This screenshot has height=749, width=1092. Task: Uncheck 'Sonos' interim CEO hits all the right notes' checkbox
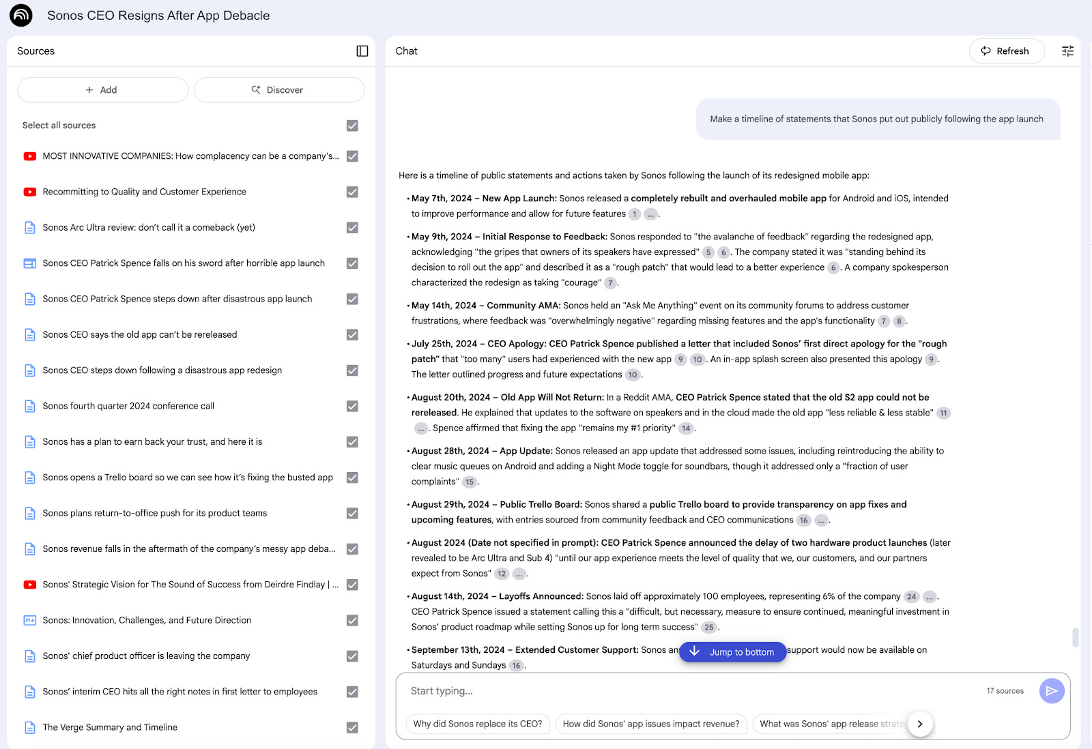[352, 692]
